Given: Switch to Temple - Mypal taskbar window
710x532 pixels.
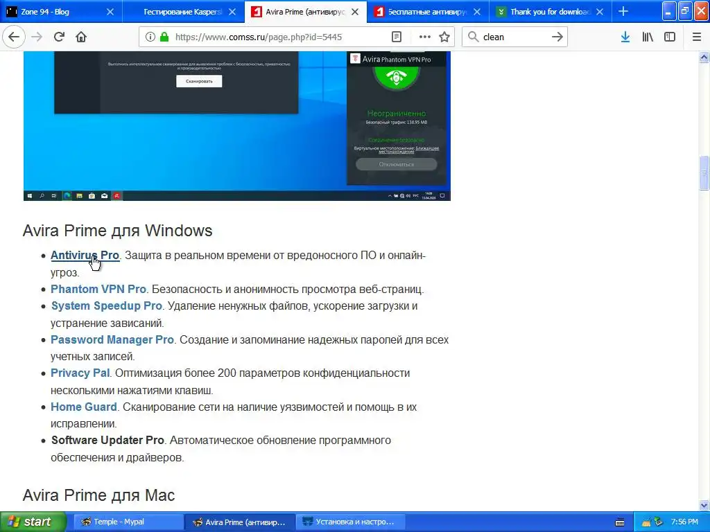Looking at the screenshot, I should [x=128, y=522].
